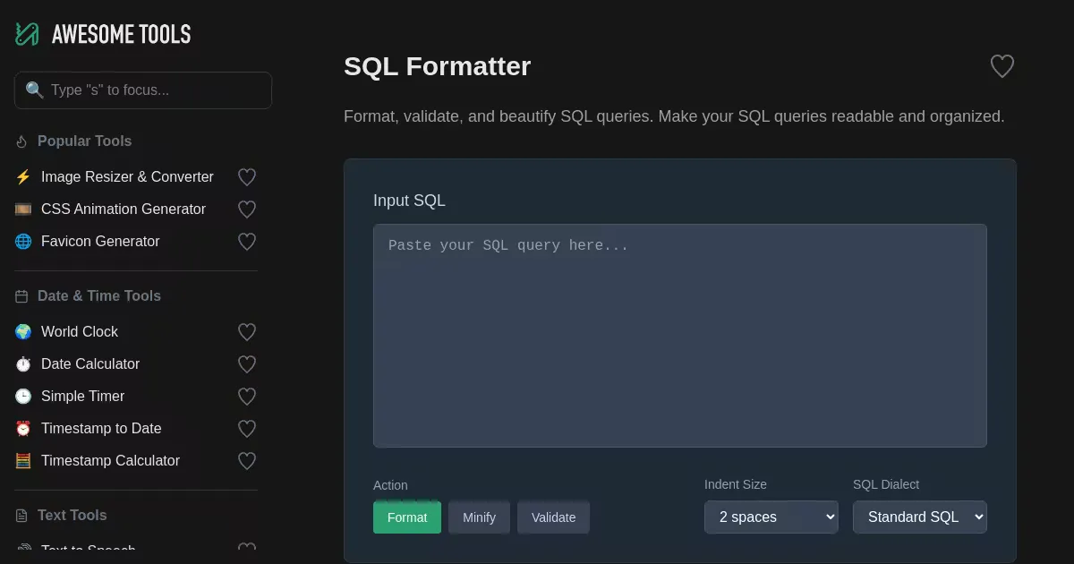Open Timestamp Calculator from the sidebar

point(110,461)
